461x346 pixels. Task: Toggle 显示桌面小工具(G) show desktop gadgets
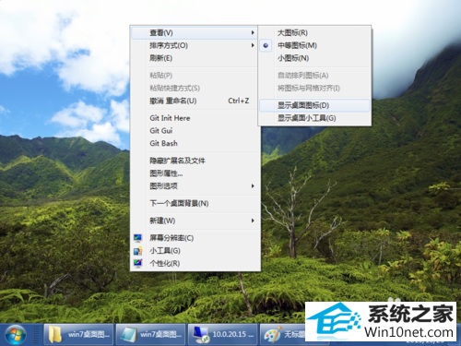coord(314,118)
